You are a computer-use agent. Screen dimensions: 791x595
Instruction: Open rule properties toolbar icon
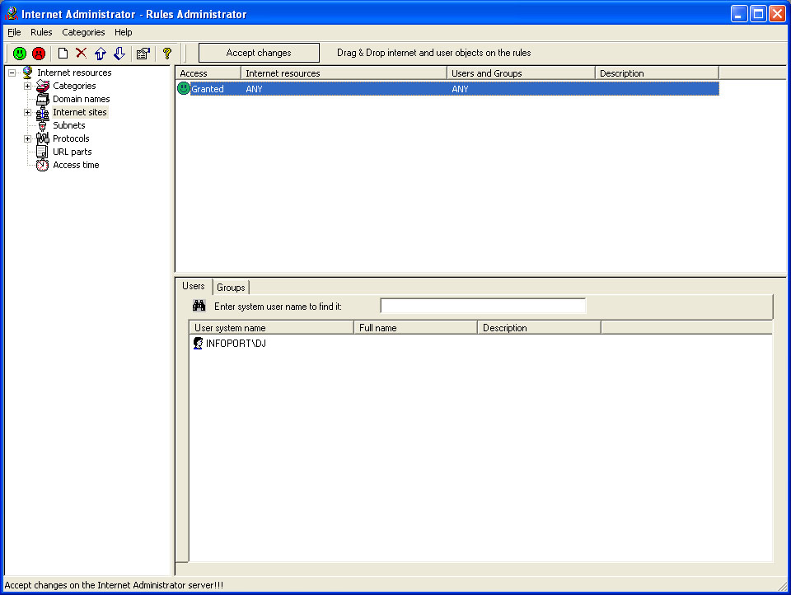point(143,54)
